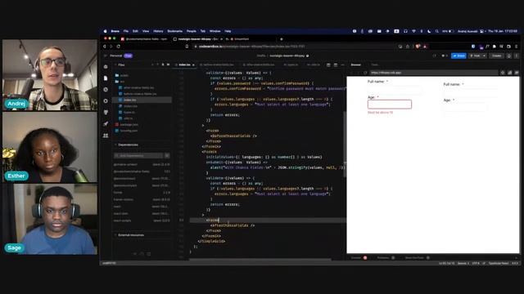
Task: Open preview in new window icon
Action: (x=517, y=73)
